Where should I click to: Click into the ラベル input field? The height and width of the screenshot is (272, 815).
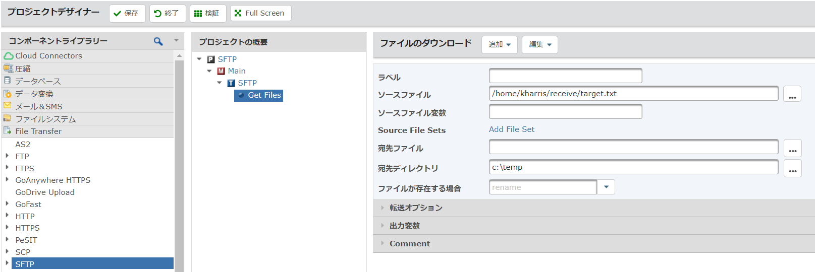(565, 76)
